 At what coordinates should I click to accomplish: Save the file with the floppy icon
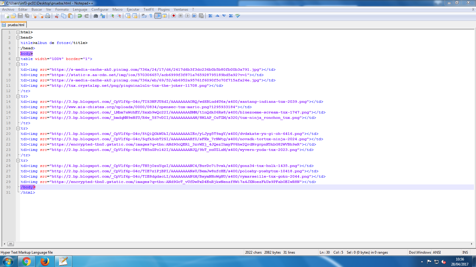[20, 16]
